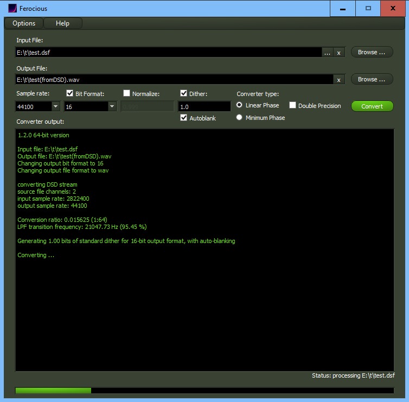The width and height of the screenshot is (409, 402).
Task: Close the Ferocious window
Action: pos(395,8)
